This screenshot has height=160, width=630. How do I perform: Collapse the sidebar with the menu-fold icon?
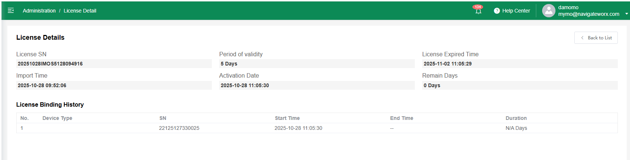click(x=11, y=11)
